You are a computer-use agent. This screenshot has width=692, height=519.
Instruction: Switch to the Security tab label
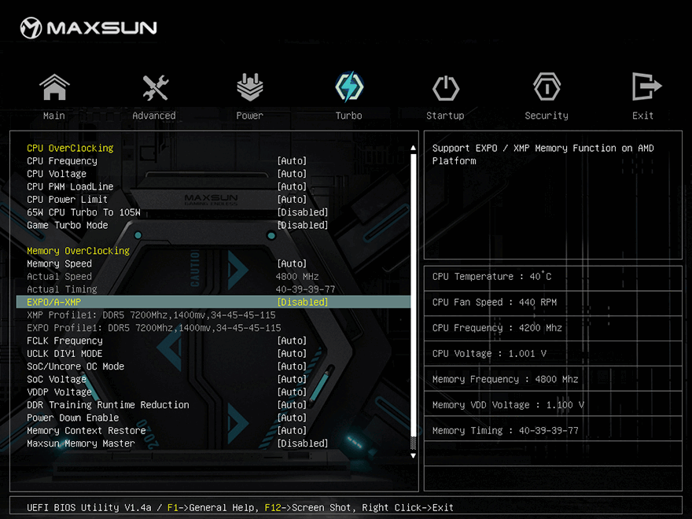(x=547, y=116)
